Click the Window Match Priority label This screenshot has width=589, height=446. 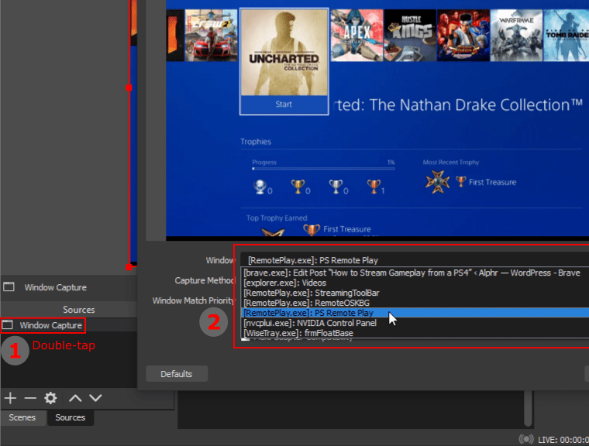coord(194,300)
